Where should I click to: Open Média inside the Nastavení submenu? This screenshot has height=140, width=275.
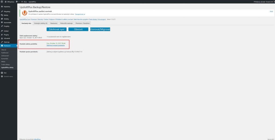(x=3, y=62)
